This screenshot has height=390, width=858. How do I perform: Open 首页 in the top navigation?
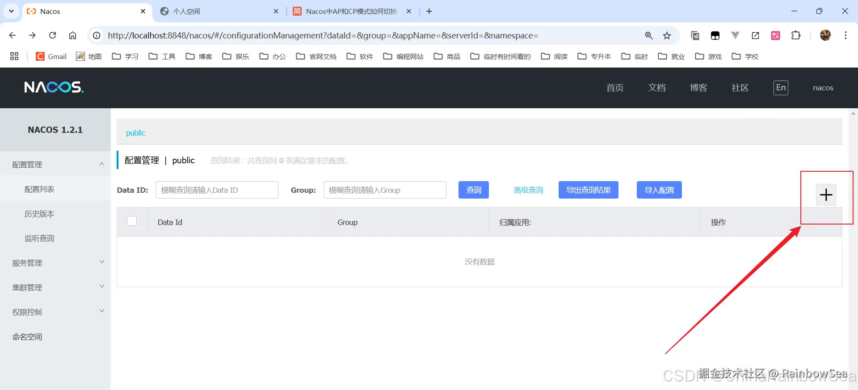coord(615,88)
